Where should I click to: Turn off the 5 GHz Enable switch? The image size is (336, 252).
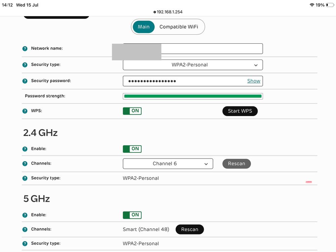click(x=132, y=215)
